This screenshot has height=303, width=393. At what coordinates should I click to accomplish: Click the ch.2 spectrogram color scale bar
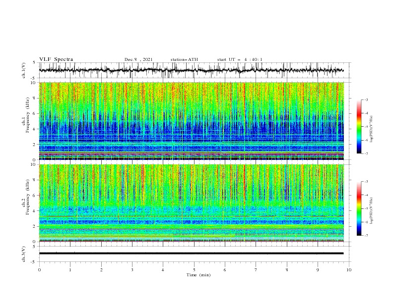(359, 208)
